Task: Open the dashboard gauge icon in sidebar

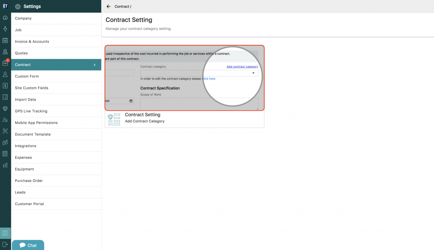Action: pos(5,18)
